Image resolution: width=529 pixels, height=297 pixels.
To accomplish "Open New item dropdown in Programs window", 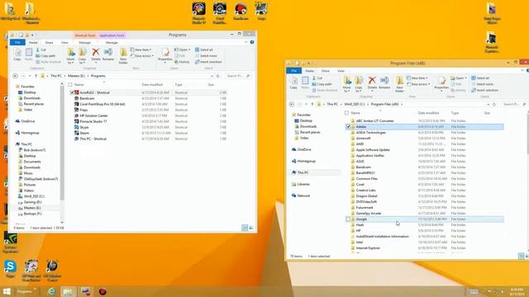I will [x=141, y=49].
